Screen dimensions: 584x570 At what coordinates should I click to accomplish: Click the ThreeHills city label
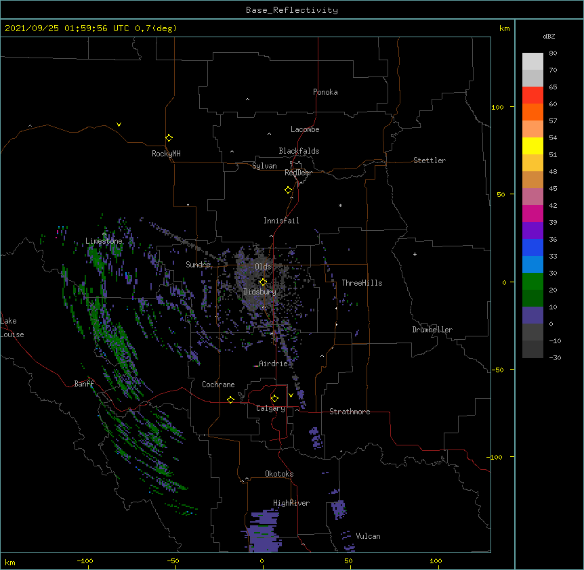(362, 283)
